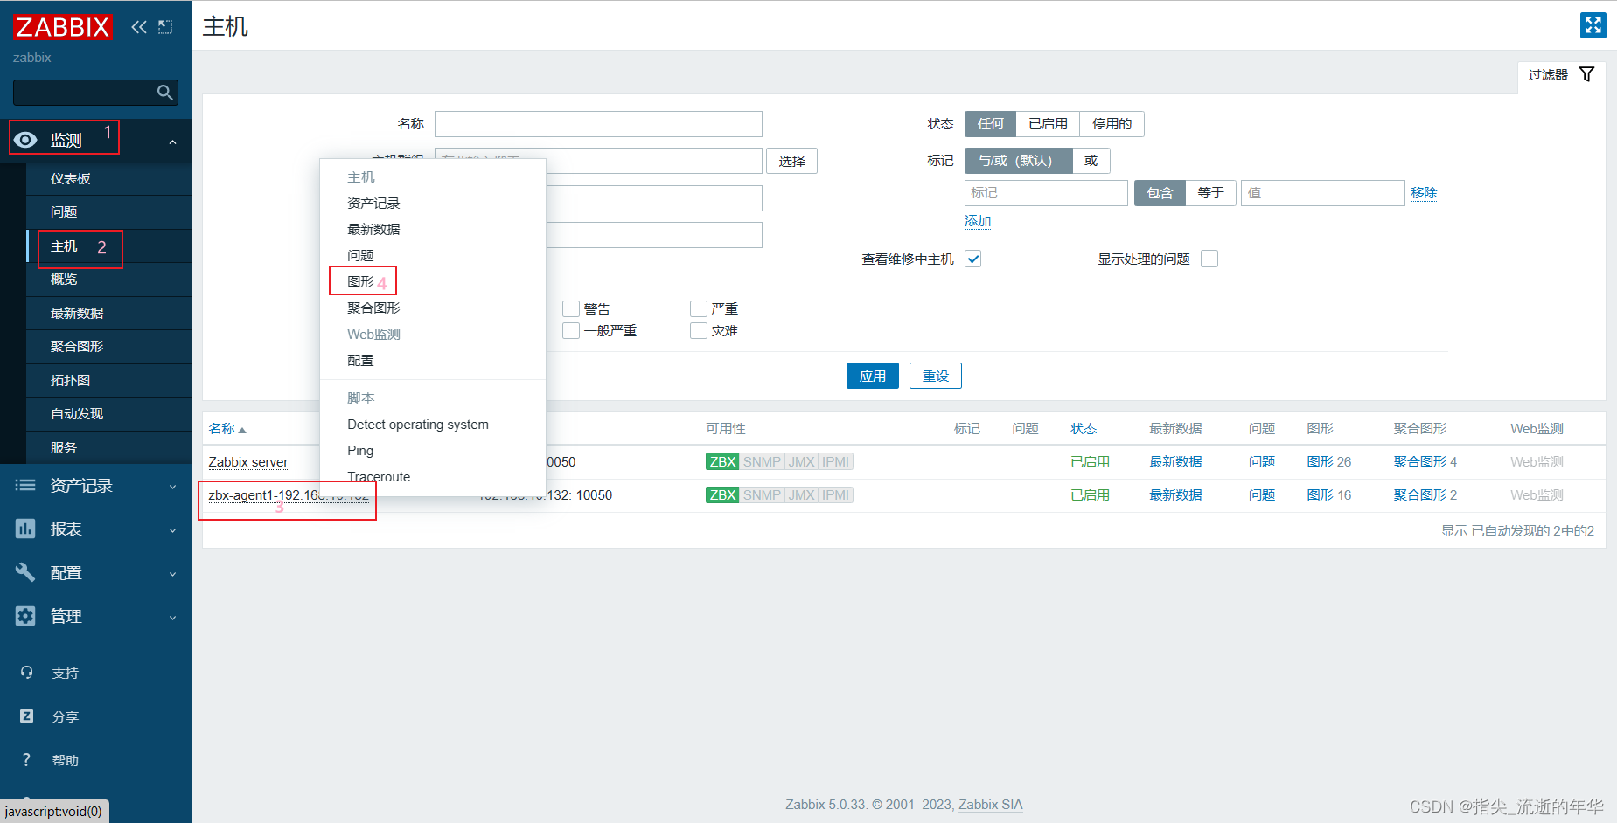Click the 移除 tag link
Image resolution: width=1617 pixels, height=823 pixels.
pyautogui.click(x=1424, y=193)
